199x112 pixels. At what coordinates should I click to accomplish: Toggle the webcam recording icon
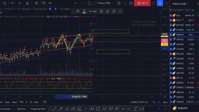click(x=166, y=3)
